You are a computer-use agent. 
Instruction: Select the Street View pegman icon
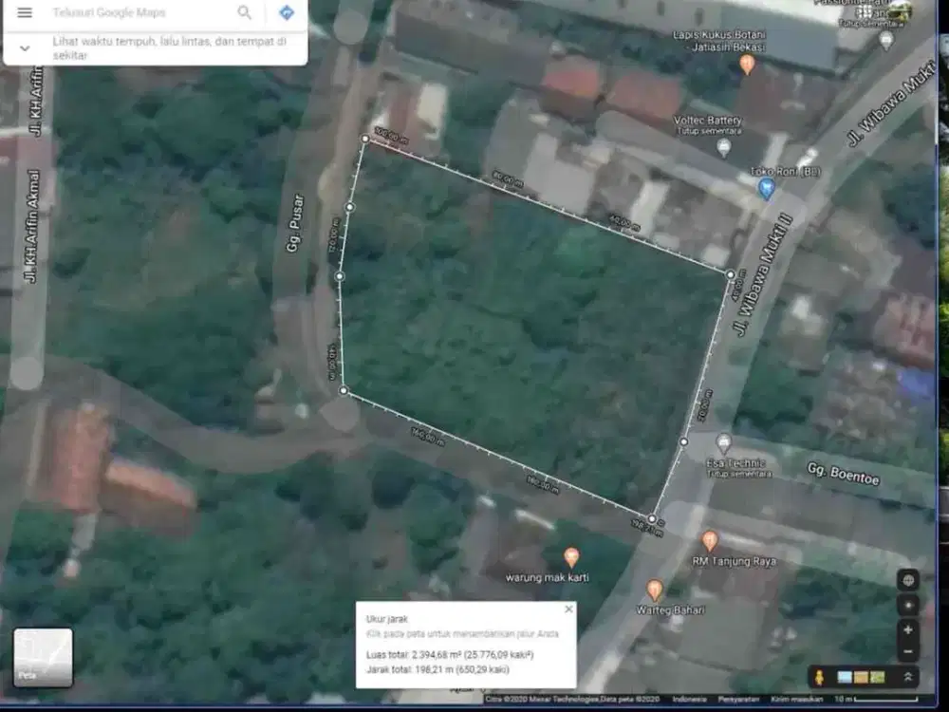[820, 677]
